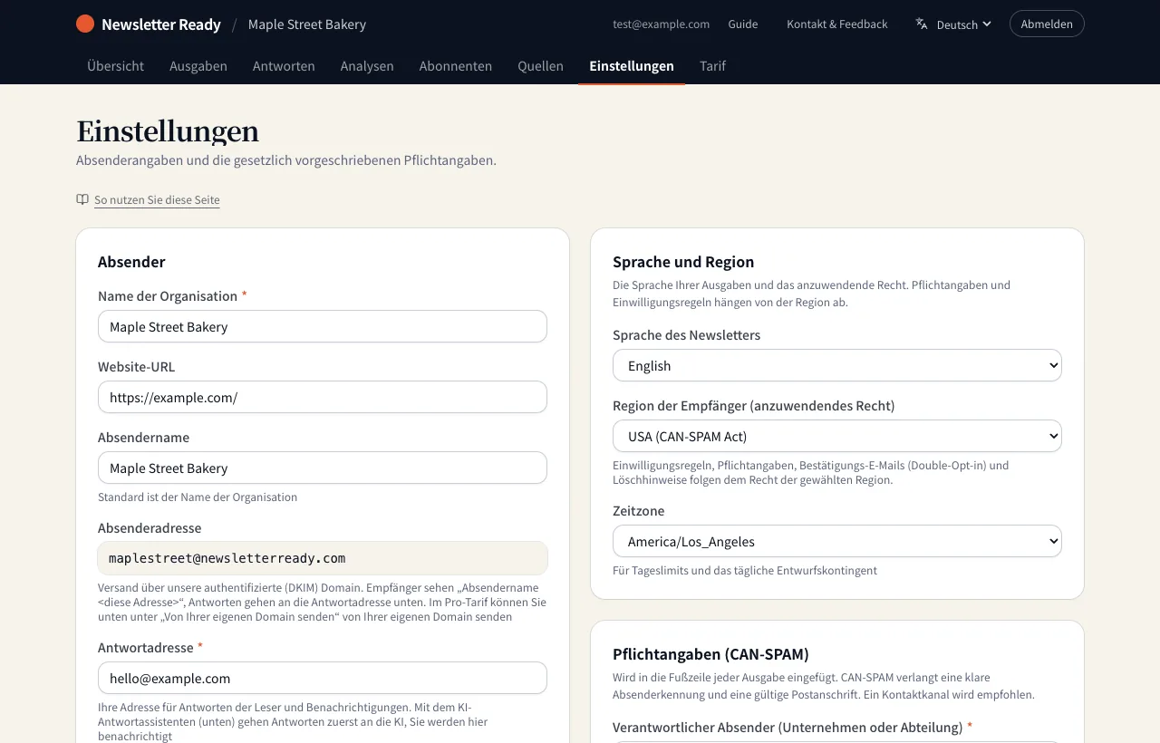
Task: Click the book icon beside So nutzen Sie
Action: tap(82, 199)
